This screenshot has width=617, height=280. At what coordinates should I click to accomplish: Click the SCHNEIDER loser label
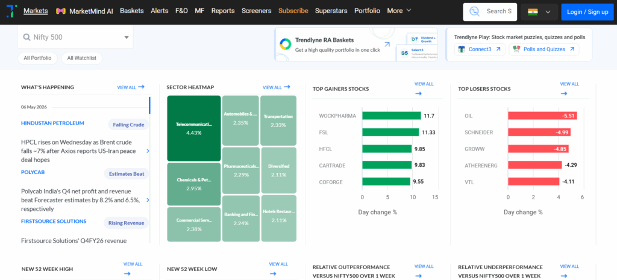479,132
